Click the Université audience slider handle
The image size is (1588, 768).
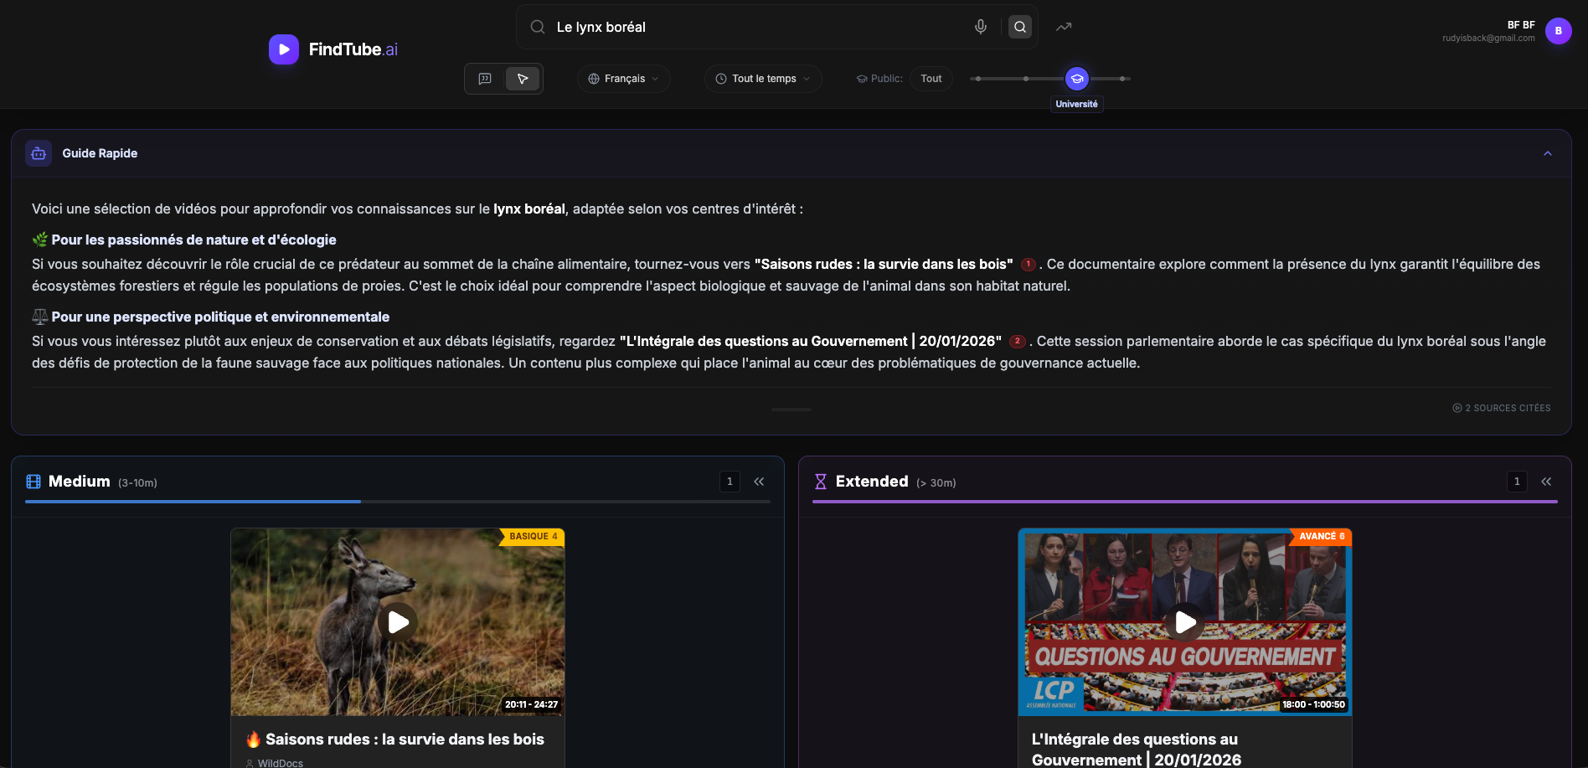coord(1076,79)
